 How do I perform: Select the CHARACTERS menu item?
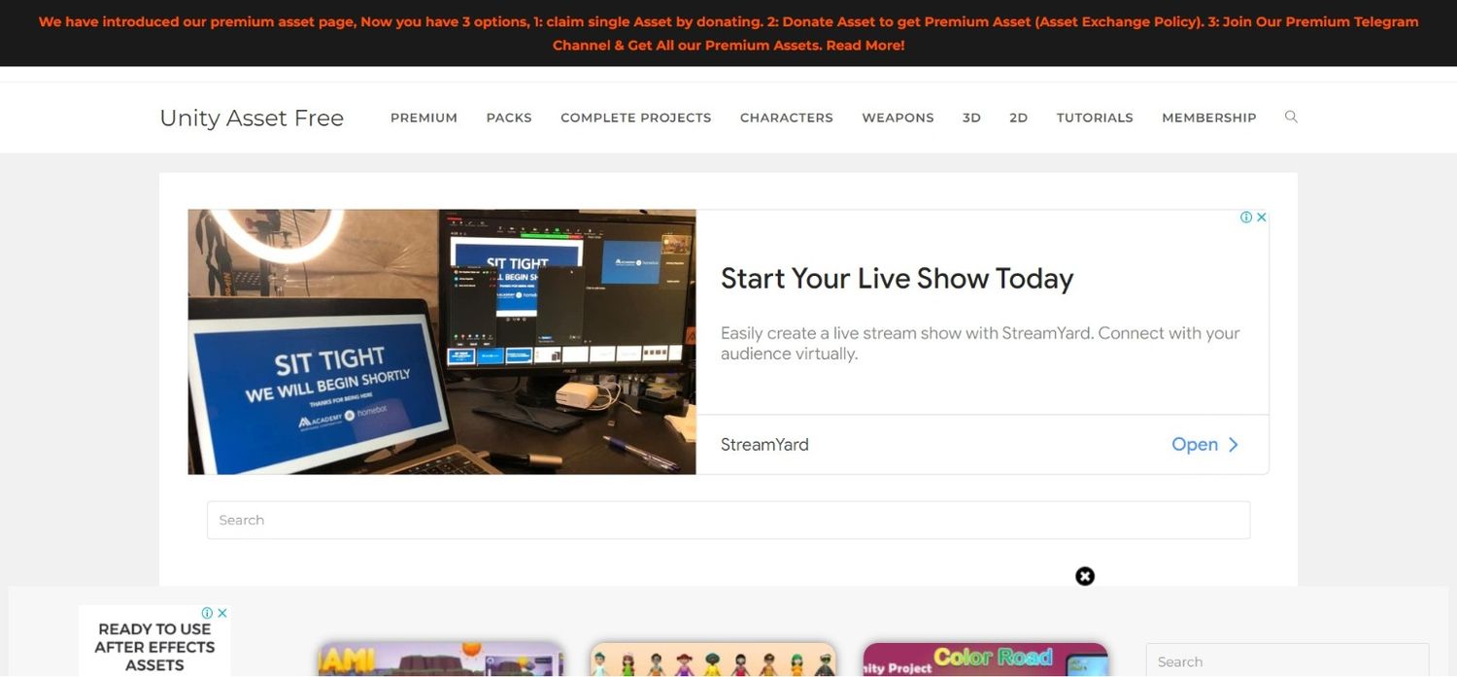coord(787,118)
